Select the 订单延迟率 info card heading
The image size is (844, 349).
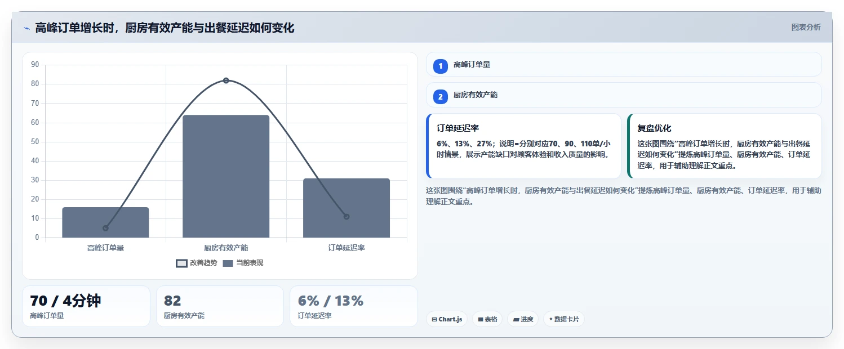pos(458,128)
